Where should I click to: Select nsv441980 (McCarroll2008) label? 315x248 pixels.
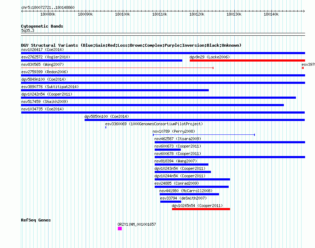click(x=186, y=191)
